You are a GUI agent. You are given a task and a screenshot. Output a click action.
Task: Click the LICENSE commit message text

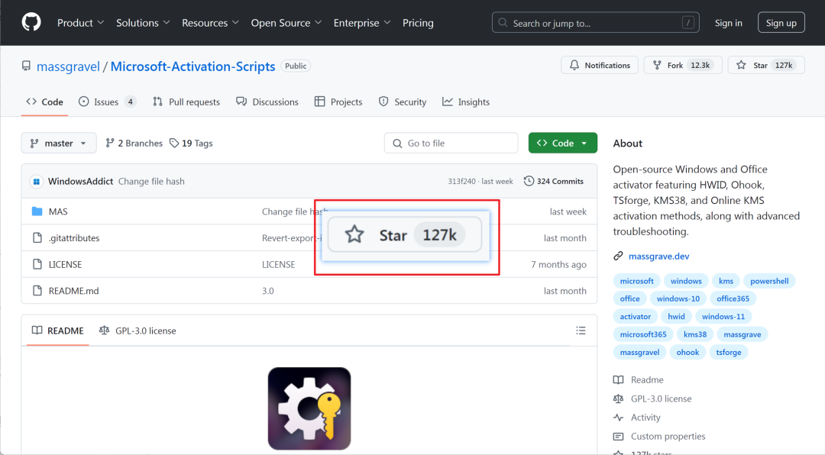278,264
